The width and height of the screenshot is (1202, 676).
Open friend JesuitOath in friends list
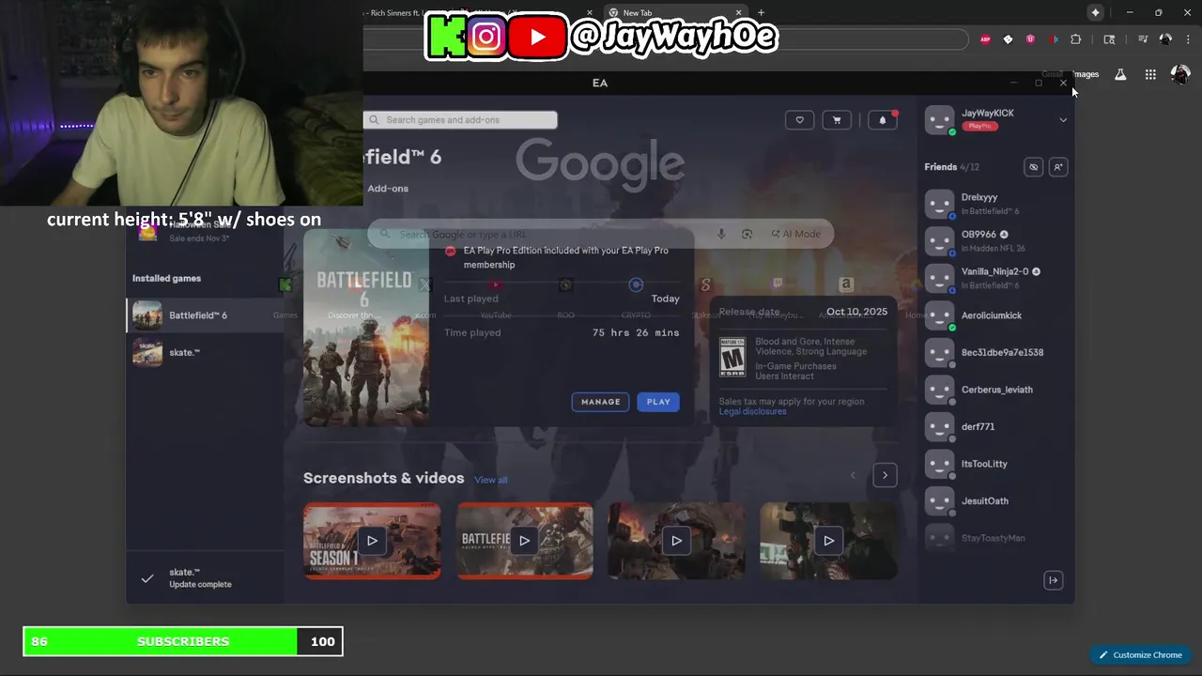(995, 500)
